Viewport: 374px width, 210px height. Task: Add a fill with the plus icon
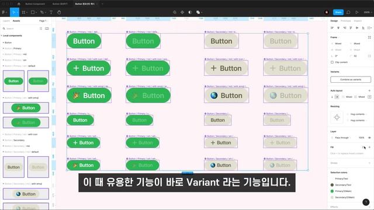coord(369,148)
